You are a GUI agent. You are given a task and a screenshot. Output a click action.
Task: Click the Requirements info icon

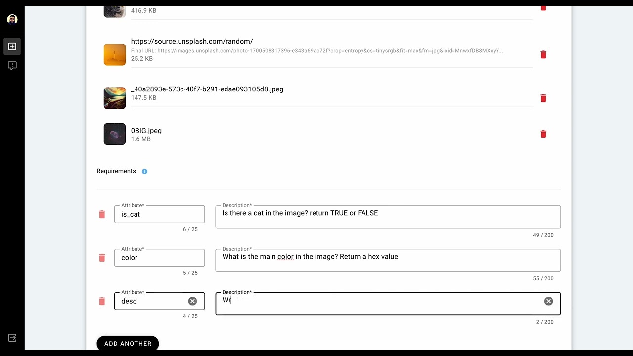[x=144, y=171]
